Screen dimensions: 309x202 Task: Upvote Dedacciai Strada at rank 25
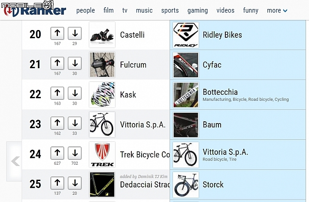pyautogui.click(x=58, y=183)
